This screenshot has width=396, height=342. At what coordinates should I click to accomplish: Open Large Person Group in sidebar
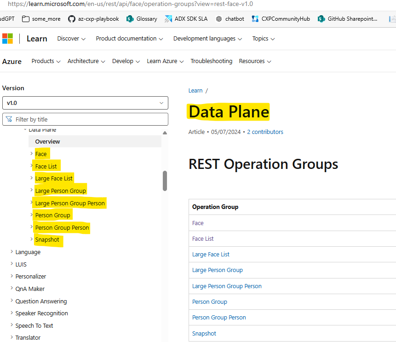point(61,191)
